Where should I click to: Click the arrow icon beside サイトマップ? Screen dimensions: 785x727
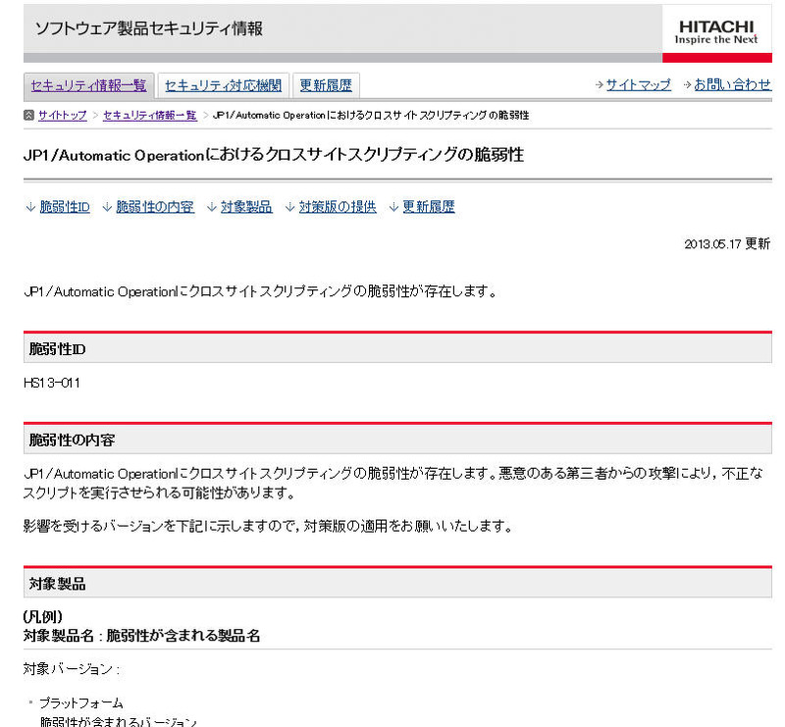click(x=599, y=85)
